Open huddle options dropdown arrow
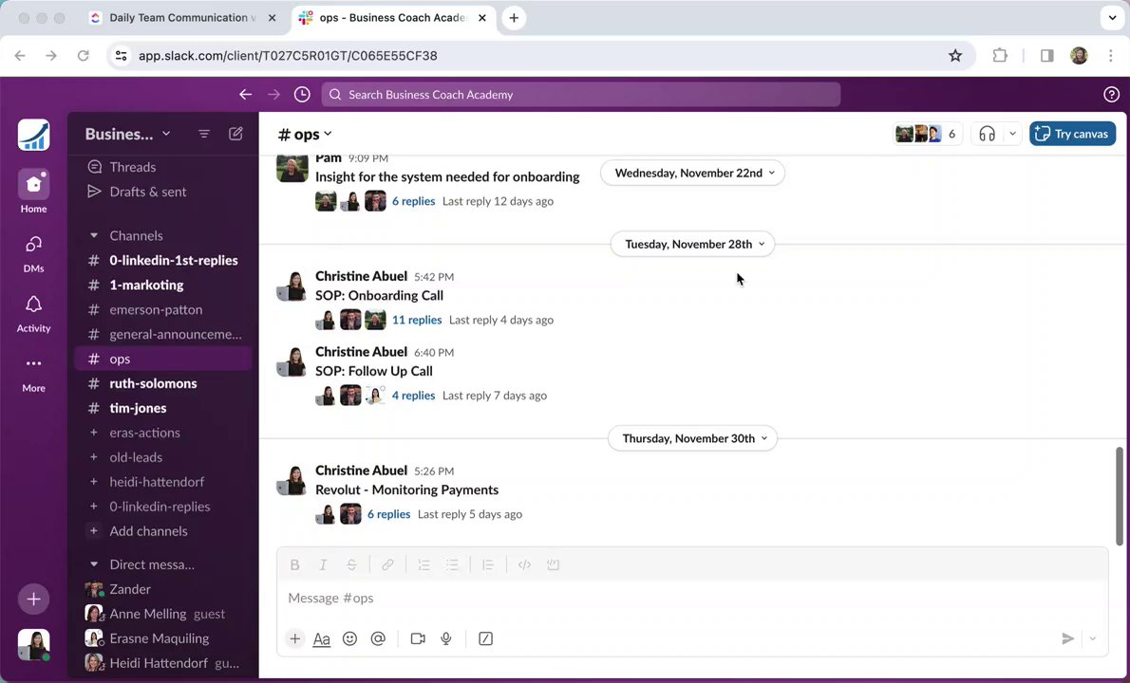 [1012, 134]
